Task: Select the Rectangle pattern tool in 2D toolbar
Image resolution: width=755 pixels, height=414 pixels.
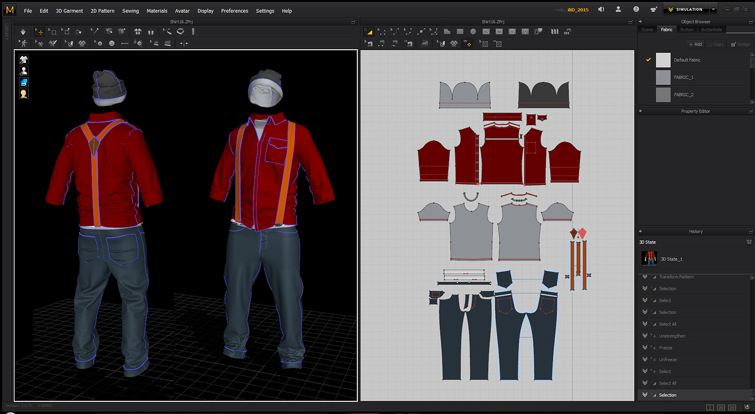Action: 460,31
